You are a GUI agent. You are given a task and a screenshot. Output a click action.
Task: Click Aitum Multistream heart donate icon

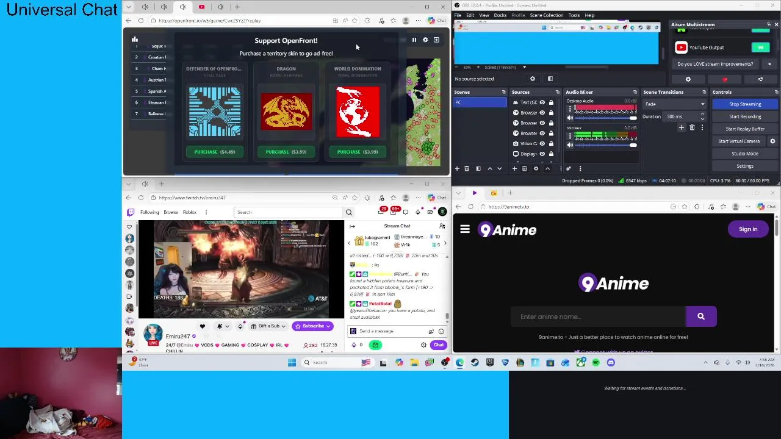tap(725, 79)
